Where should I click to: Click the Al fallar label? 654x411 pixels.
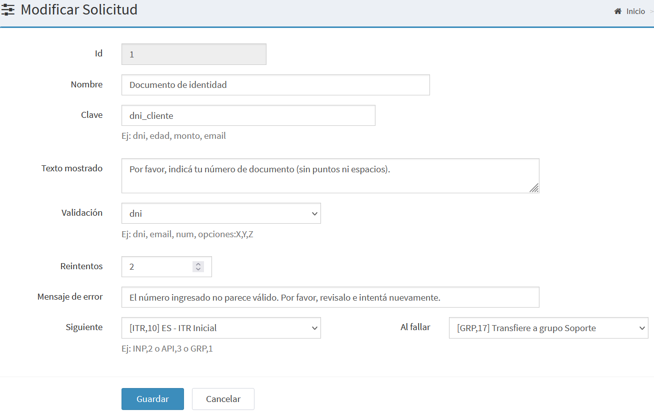pos(415,327)
